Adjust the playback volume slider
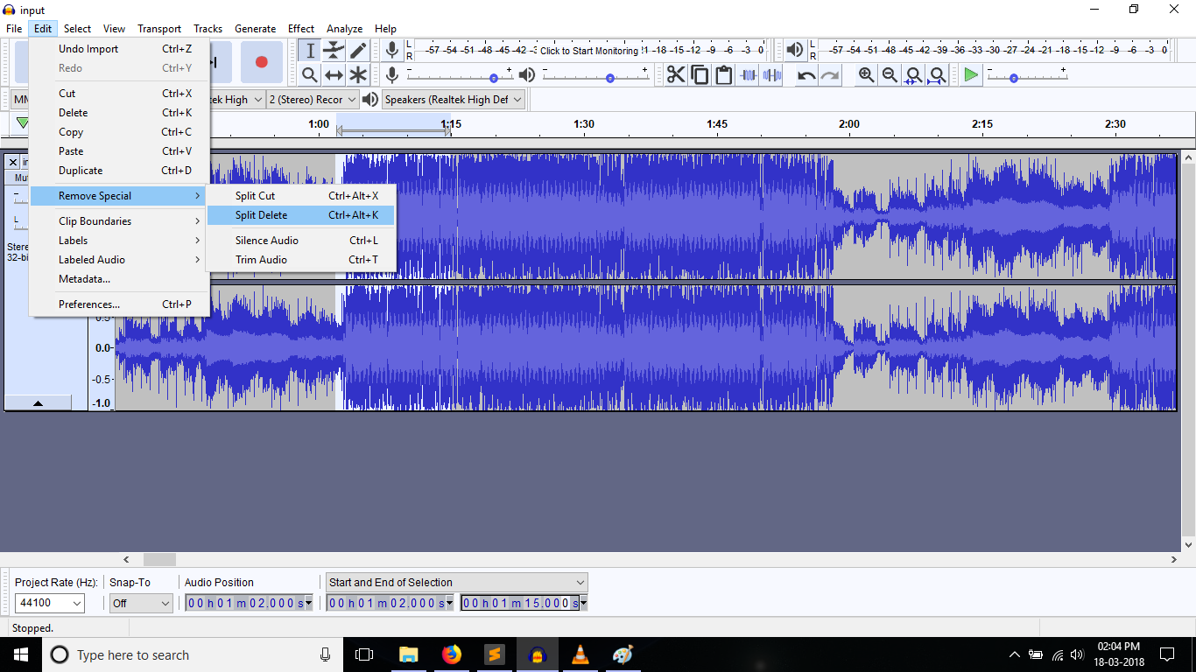The height and width of the screenshot is (672, 1196). 609,78
